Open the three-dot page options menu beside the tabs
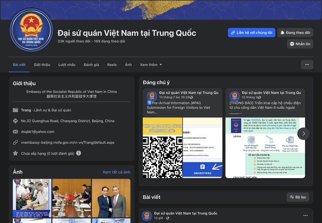322x223 pixels. pyautogui.click(x=307, y=65)
